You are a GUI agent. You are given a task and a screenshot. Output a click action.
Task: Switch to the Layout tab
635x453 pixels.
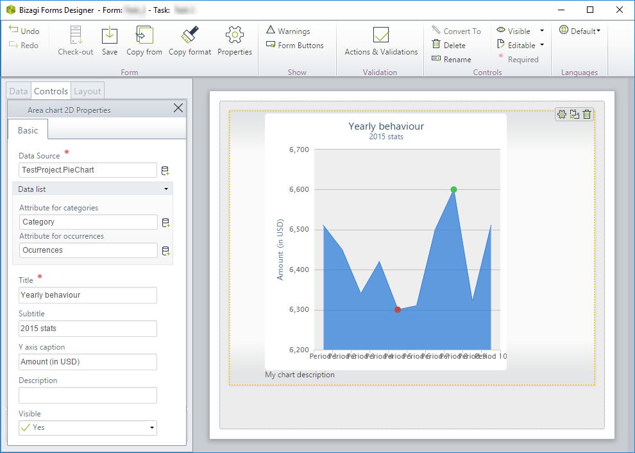[x=87, y=91]
